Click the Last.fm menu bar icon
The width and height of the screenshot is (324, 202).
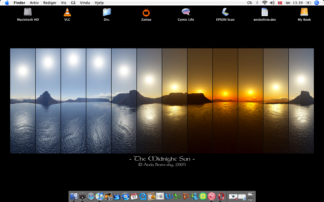pos(250,3)
